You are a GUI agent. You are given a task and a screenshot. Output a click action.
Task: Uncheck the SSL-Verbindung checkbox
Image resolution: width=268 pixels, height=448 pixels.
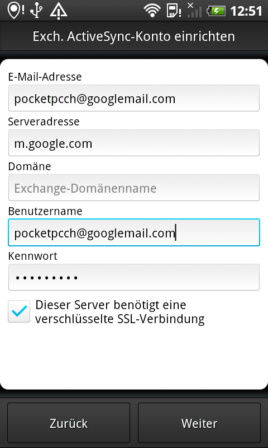[x=19, y=311]
